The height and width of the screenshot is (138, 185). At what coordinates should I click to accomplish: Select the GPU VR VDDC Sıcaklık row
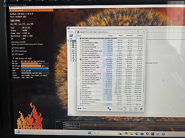click(111, 45)
